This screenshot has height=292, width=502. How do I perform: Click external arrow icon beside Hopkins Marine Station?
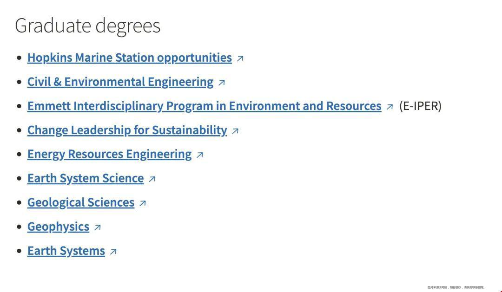coord(240,58)
